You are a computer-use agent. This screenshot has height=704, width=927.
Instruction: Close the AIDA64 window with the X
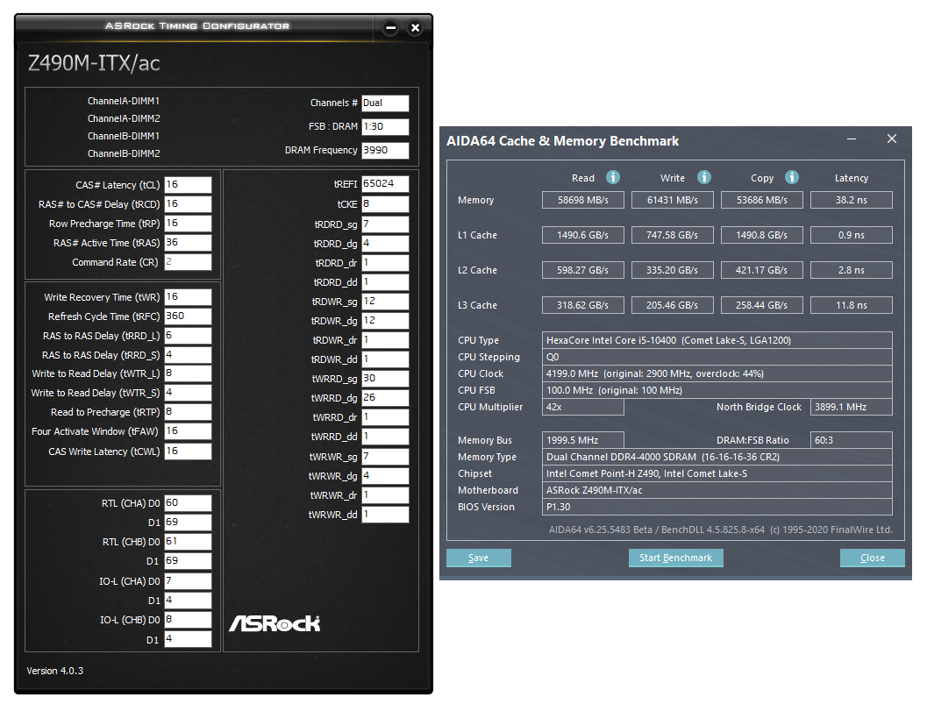coord(892,139)
